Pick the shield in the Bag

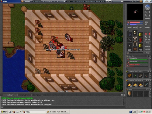click(x=130, y=93)
